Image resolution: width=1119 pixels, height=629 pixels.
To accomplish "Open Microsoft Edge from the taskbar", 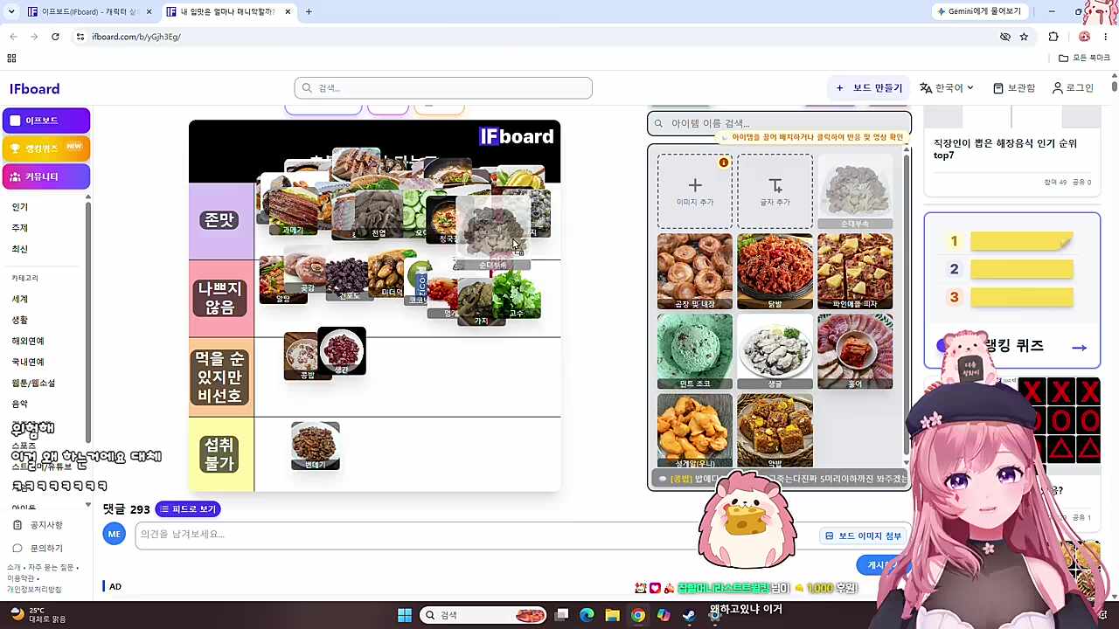I will pyautogui.click(x=587, y=615).
